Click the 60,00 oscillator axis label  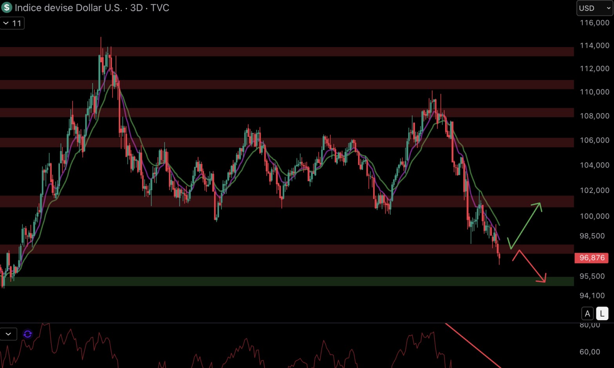click(590, 352)
